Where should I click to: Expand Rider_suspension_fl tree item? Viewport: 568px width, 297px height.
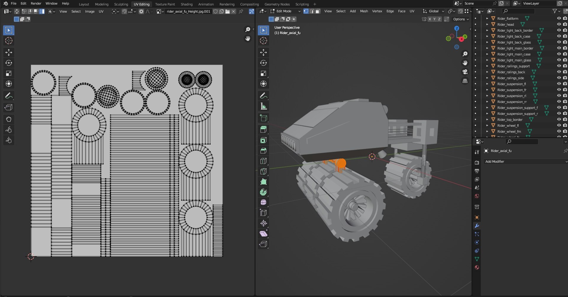coord(487,84)
